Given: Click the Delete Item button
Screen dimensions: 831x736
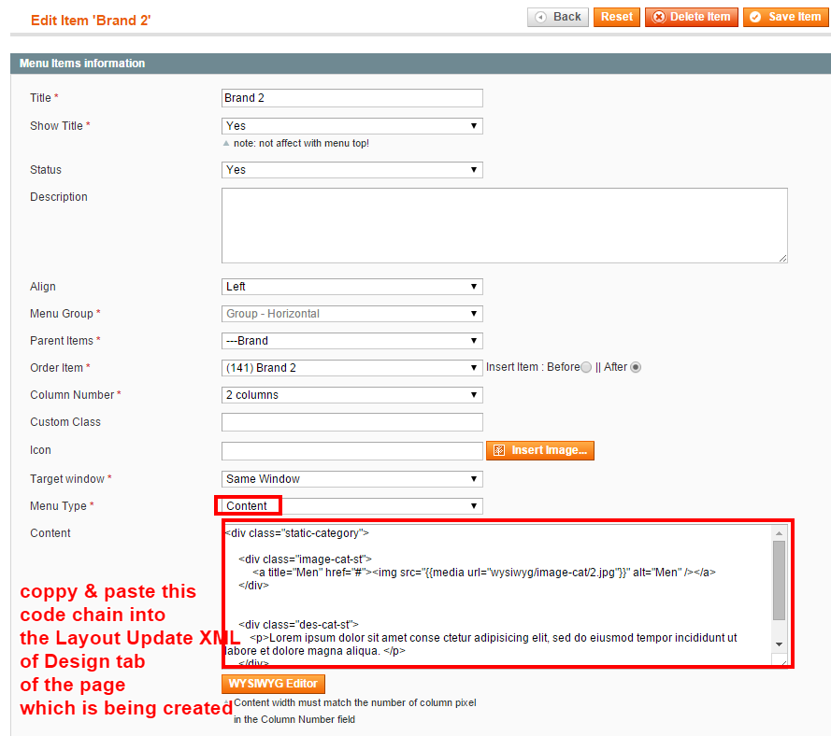Looking at the screenshot, I should (691, 17).
